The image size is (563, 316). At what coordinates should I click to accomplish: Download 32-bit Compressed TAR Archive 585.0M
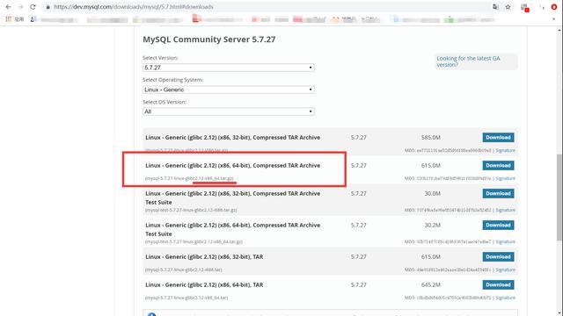(498, 137)
